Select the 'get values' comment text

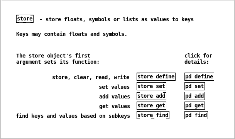pos(115,106)
